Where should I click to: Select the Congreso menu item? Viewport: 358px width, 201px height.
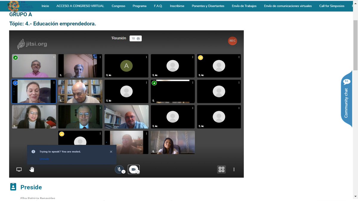(x=118, y=6)
